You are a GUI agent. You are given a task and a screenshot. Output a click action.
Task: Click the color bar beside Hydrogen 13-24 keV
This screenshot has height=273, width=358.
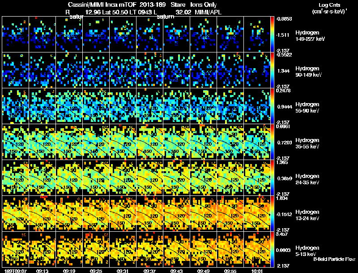click(x=272, y=214)
